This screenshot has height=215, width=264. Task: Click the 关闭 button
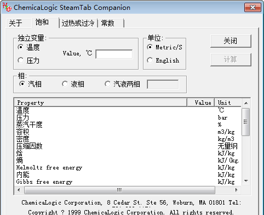point(231,41)
